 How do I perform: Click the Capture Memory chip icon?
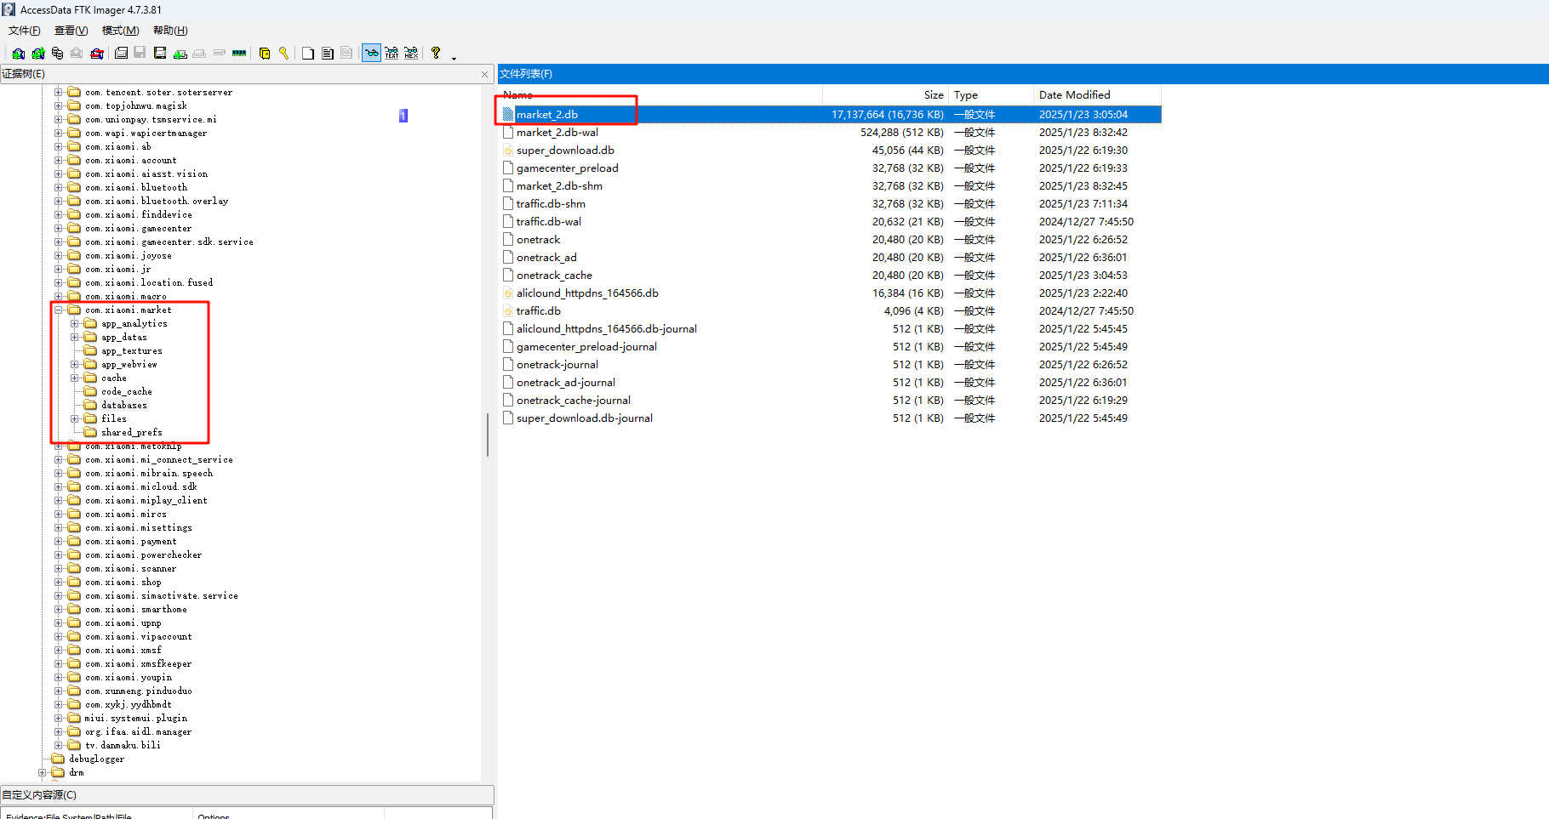pyautogui.click(x=239, y=53)
